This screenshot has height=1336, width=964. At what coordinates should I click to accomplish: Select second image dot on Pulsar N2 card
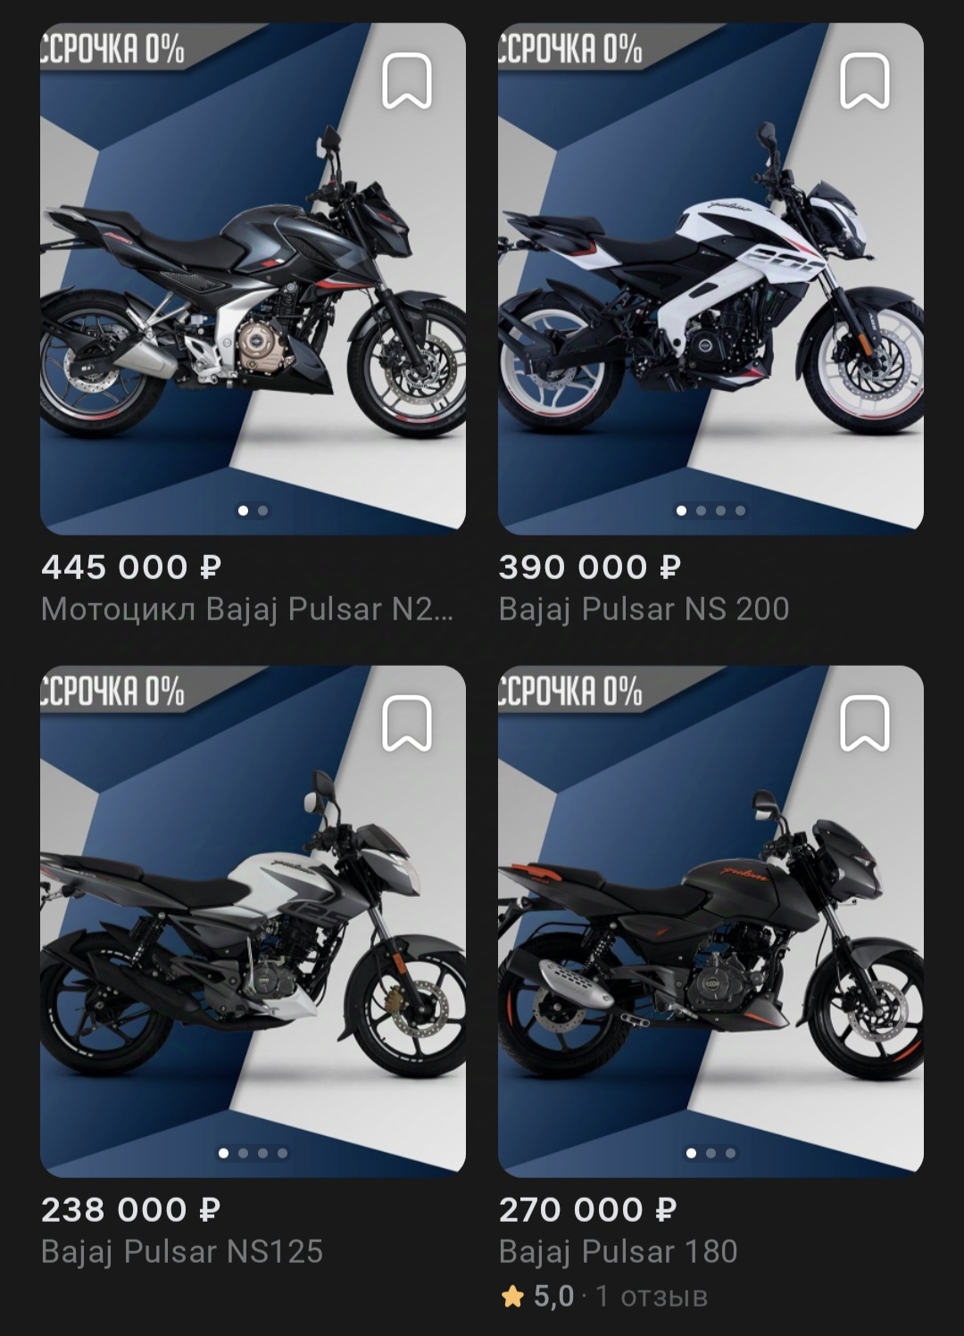[262, 511]
